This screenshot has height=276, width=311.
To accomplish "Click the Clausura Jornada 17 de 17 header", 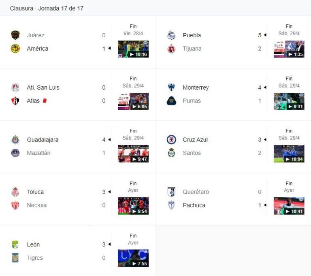I will click(47, 9).
